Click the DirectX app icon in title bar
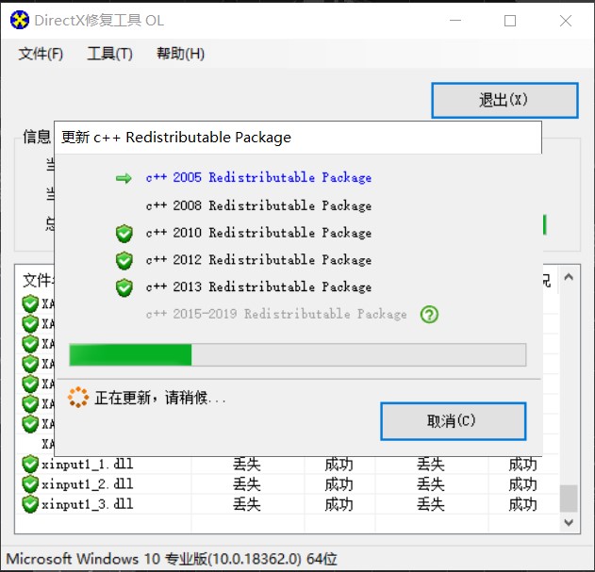Viewport: 595px width, 572px height. tap(20, 20)
